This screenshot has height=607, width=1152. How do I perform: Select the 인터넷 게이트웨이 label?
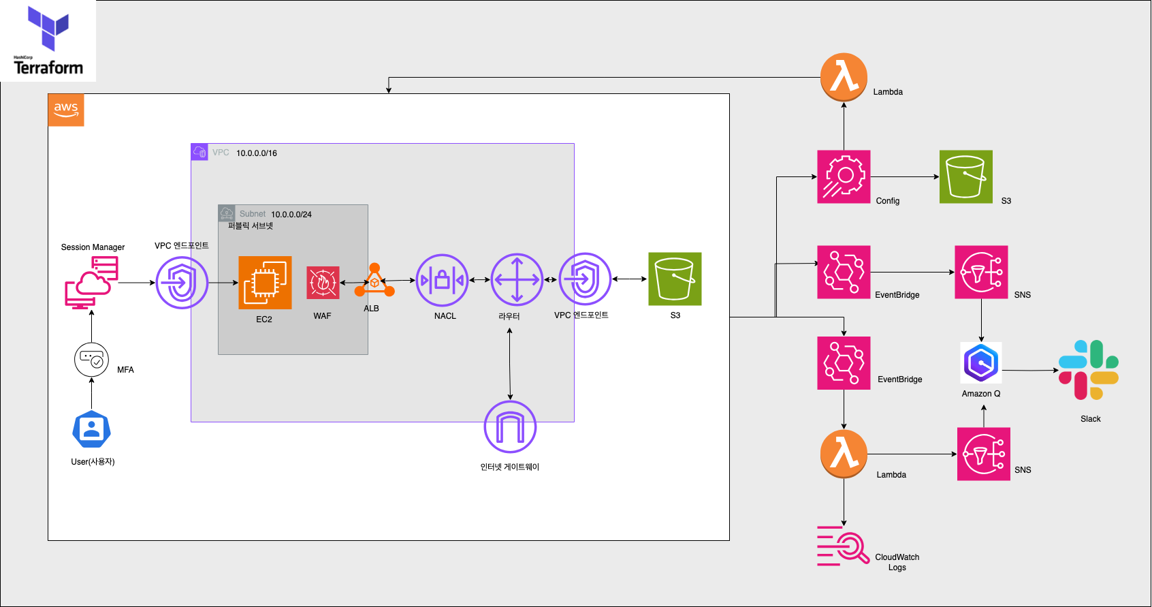coord(510,467)
